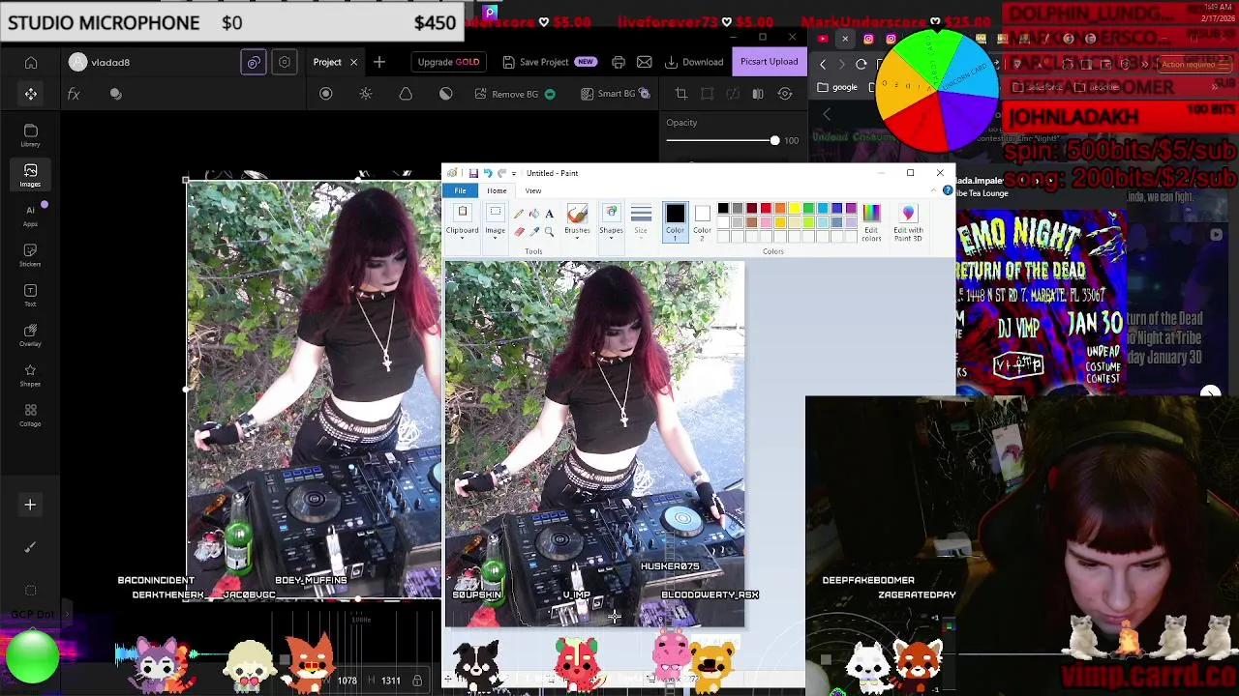
Task: Toggle the Picsart layers link icon
Action: tap(254, 62)
